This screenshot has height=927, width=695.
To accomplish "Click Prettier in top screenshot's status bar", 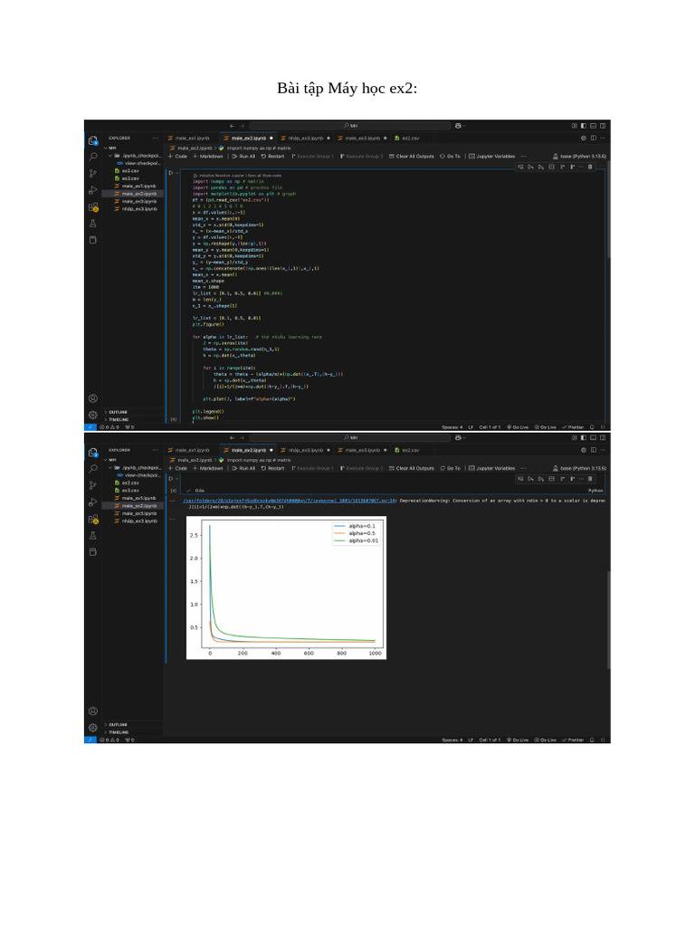I will [x=573, y=427].
